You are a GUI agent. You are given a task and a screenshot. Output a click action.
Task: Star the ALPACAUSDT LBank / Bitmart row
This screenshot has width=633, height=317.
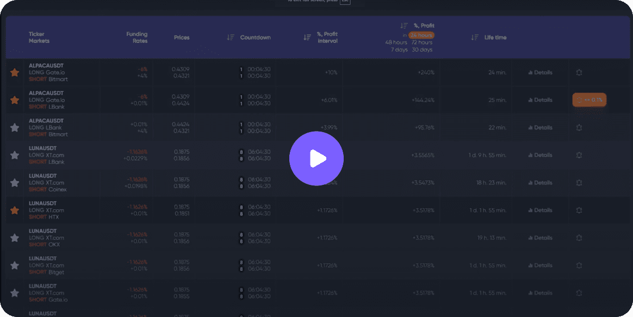[x=15, y=128]
